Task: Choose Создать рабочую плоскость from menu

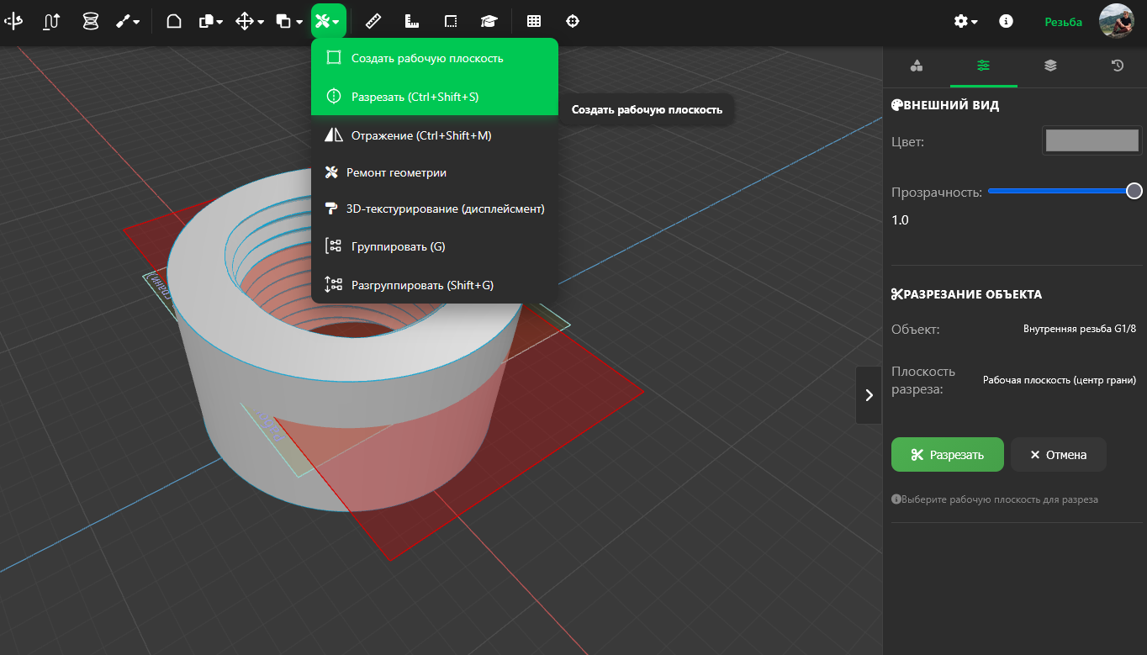Action: [435, 58]
